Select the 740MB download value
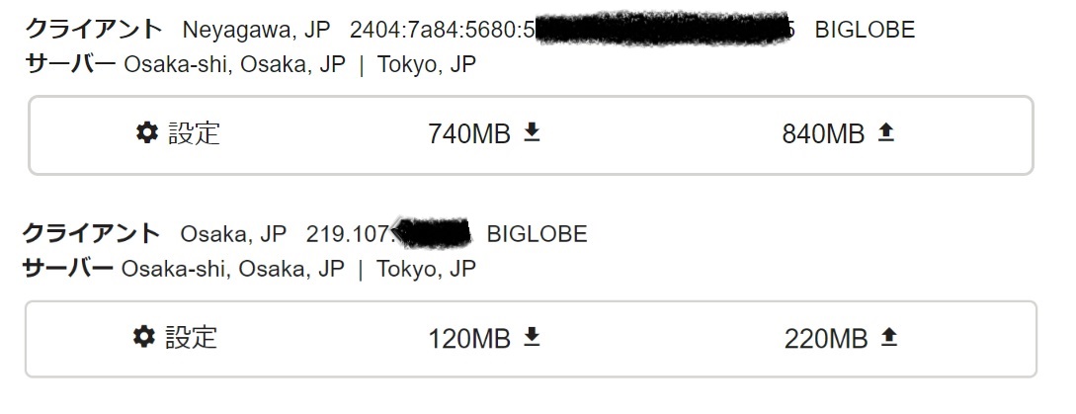 (469, 133)
